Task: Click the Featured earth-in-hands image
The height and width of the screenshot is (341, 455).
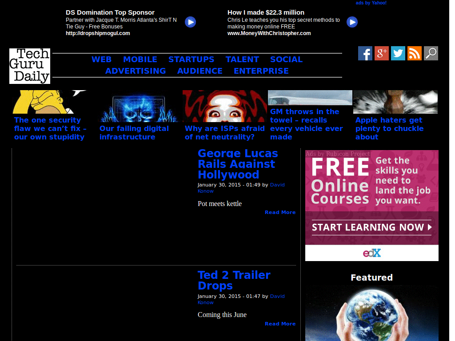Action: pos(372,313)
